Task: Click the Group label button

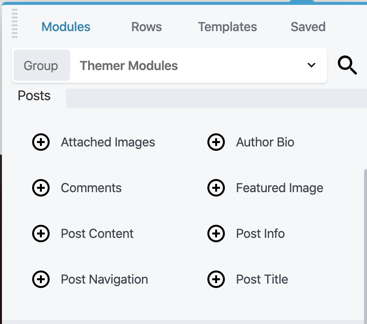Action: (x=41, y=65)
